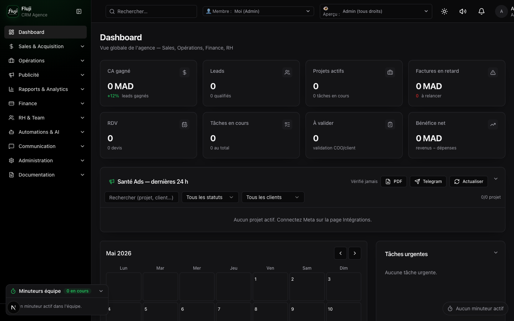Open the N avatar badge bottom-left
This screenshot has height=321, width=514.
tap(14, 307)
